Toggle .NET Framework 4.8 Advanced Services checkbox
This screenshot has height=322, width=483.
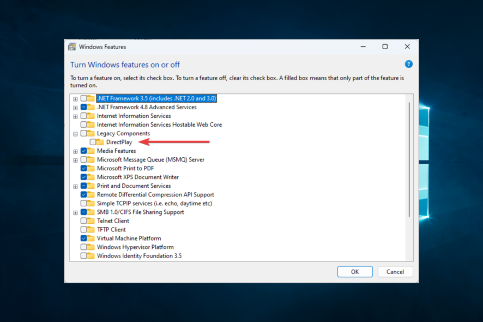83,107
